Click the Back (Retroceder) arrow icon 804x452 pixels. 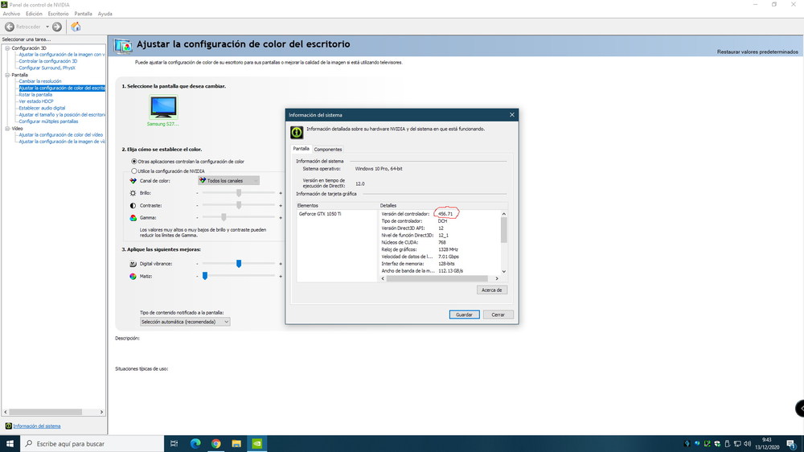tap(9, 27)
